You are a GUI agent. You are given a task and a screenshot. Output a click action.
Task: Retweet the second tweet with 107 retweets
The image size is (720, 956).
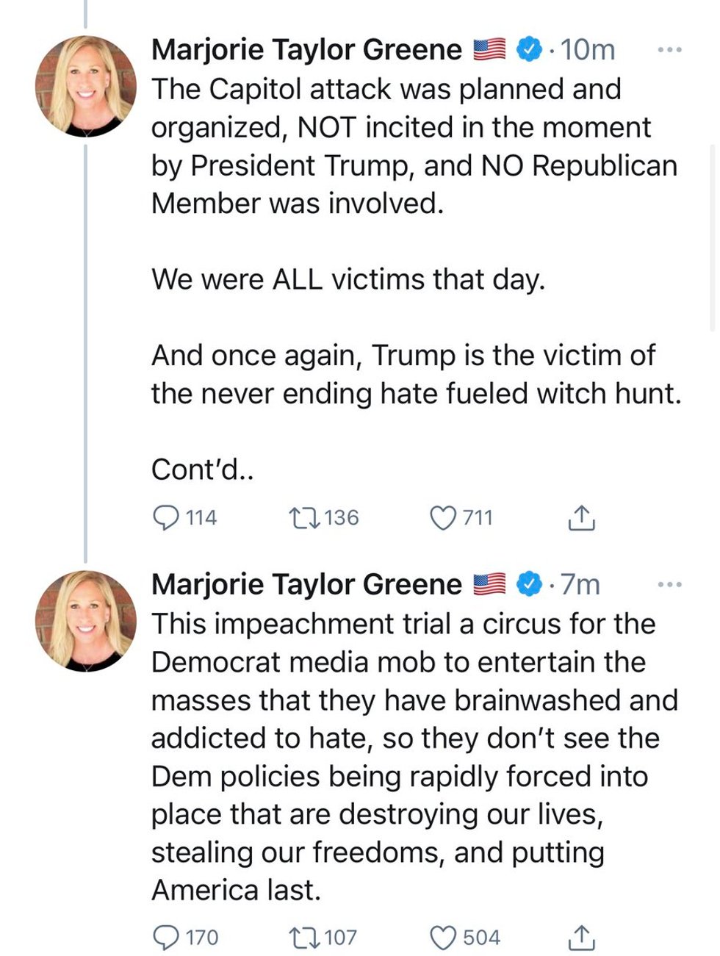[305, 937]
